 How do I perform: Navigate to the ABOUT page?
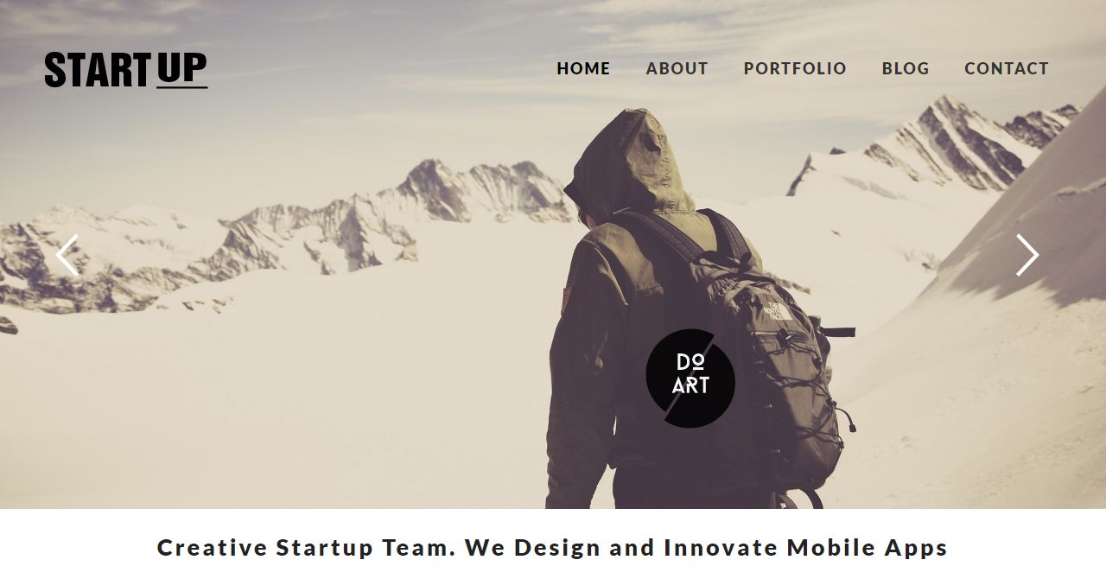point(677,68)
